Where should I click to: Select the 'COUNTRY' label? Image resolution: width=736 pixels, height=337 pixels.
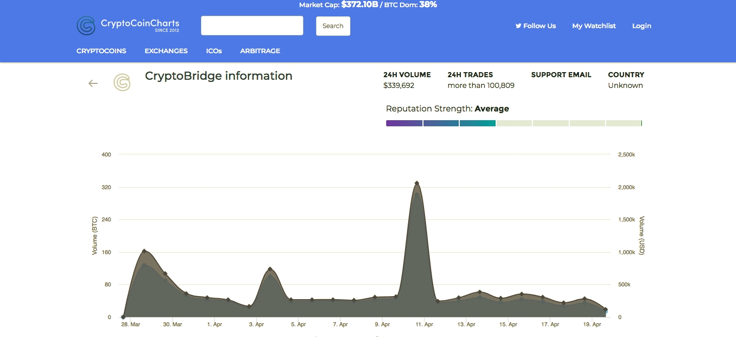(626, 75)
